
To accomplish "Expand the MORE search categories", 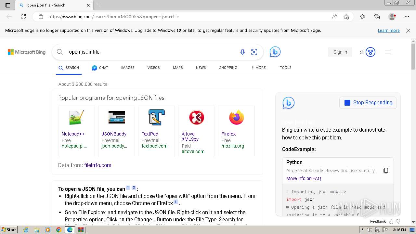I will (259, 68).
